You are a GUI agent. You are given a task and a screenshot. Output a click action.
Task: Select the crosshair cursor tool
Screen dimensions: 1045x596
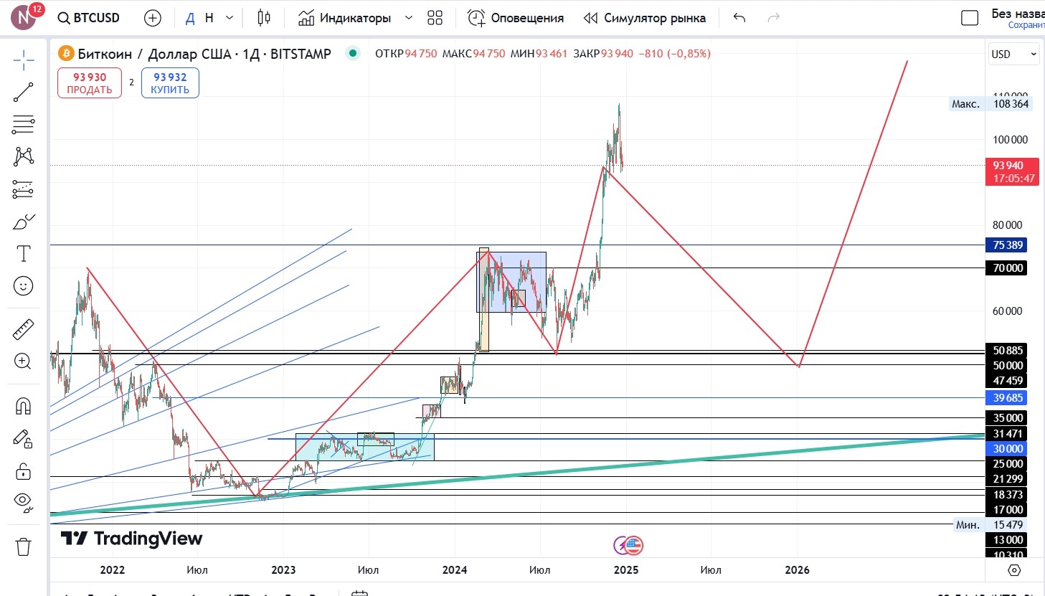24,60
